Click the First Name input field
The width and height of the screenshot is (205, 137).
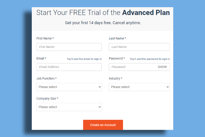pos(69,47)
